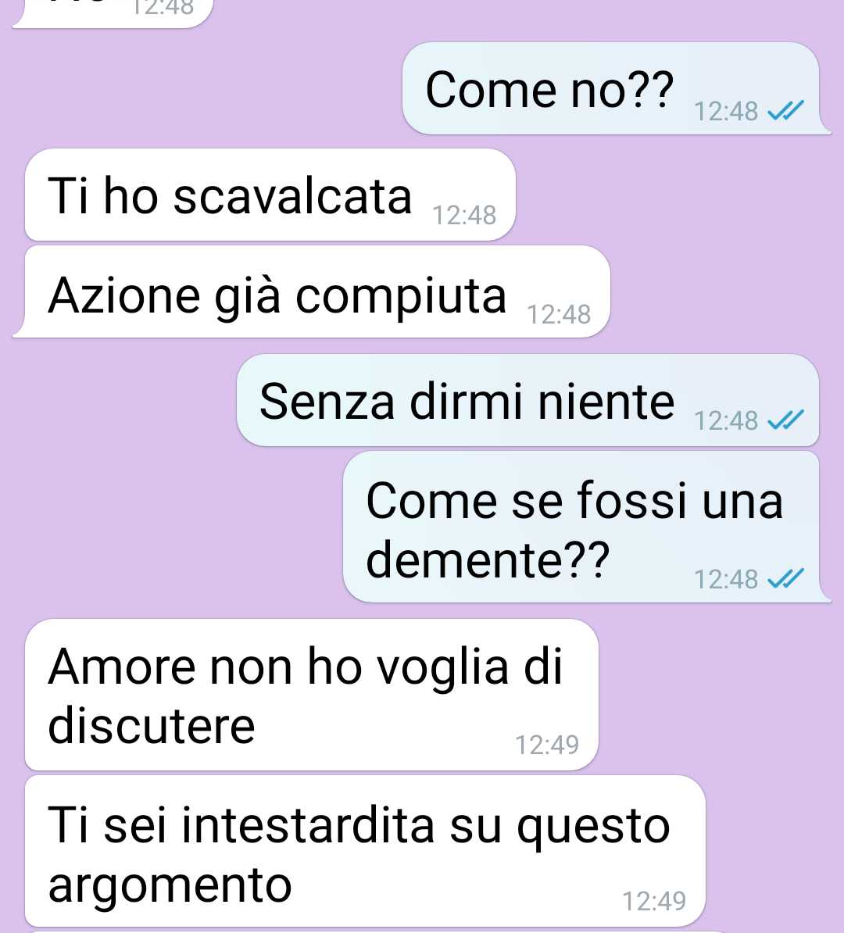844x933 pixels.
Task: Click the word 'Amore' in the received message
Action: point(122,667)
